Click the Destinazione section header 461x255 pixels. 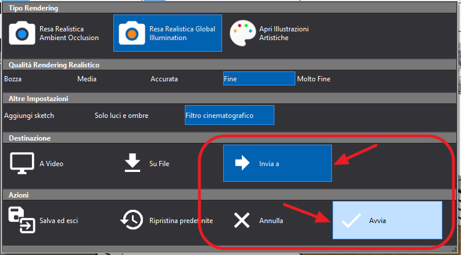click(230, 138)
